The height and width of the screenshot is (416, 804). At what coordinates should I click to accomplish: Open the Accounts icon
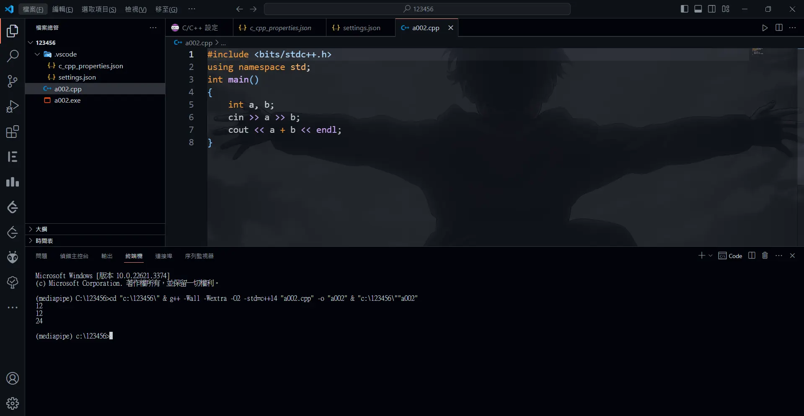coord(13,378)
